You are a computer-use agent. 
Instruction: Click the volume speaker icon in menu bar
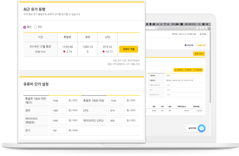point(168,24)
